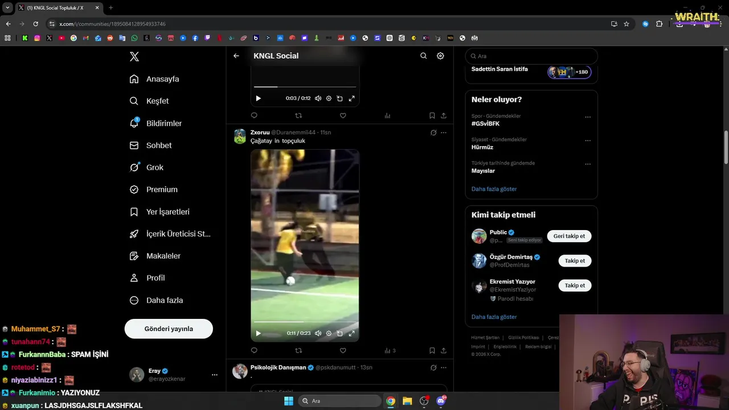Open Discord from the taskbar
This screenshot has height=410, width=729.
pyautogui.click(x=441, y=401)
